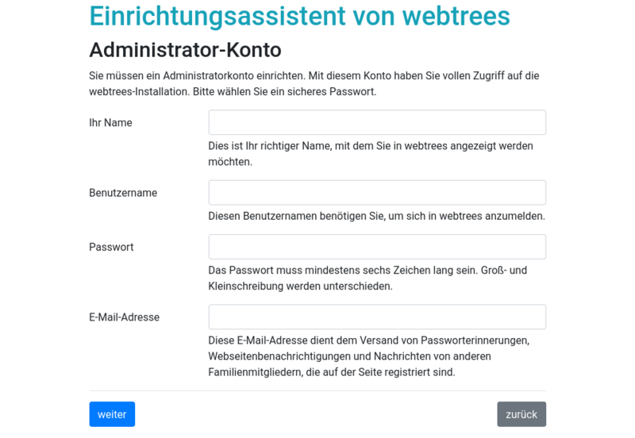Click the hint 'Diese E-Mail-Adresse dient dem Versand'

coord(368,340)
